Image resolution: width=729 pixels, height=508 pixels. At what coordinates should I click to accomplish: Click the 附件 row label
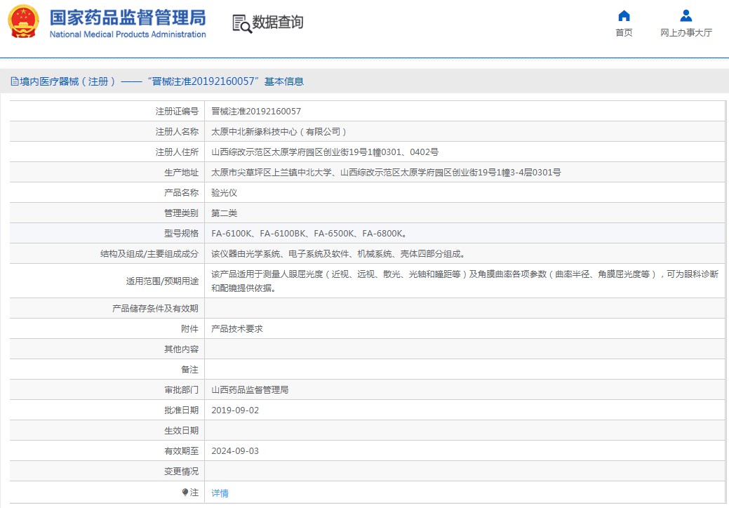tap(189, 329)
